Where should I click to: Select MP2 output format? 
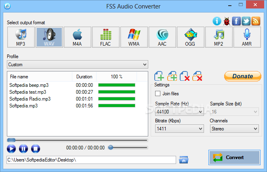click(219, 37)
